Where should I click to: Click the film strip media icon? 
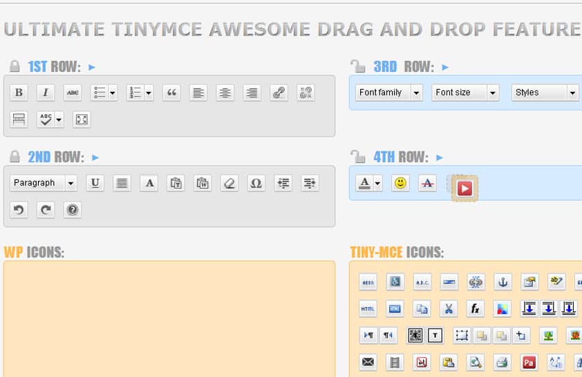coord(395,362)
